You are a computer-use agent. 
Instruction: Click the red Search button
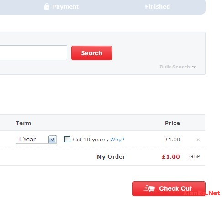(92, 53)
